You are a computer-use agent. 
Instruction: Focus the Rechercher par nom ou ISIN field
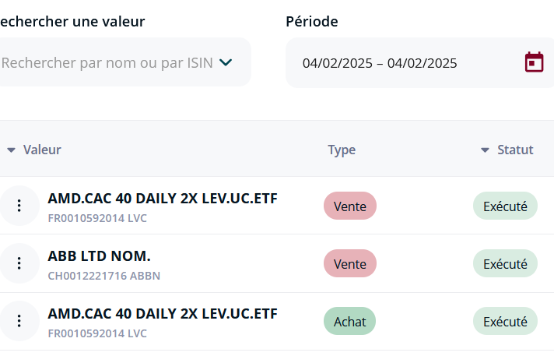click(x=120, y=62)
